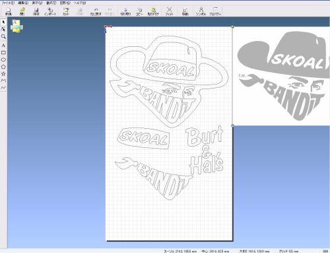
Task: Select the arrow selection tool
Action: point(3,22)
